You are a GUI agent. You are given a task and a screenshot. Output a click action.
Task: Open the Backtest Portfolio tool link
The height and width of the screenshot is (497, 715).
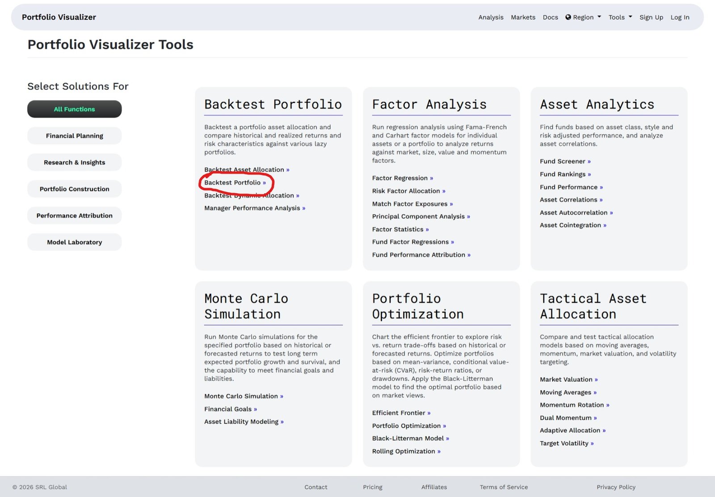tap(235, 183)
